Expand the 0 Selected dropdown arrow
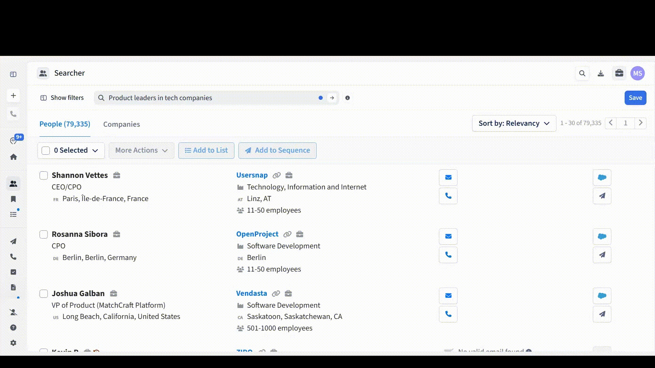This screenshot has width=655, height=368. pyautogui.click(x=95, y=150)
